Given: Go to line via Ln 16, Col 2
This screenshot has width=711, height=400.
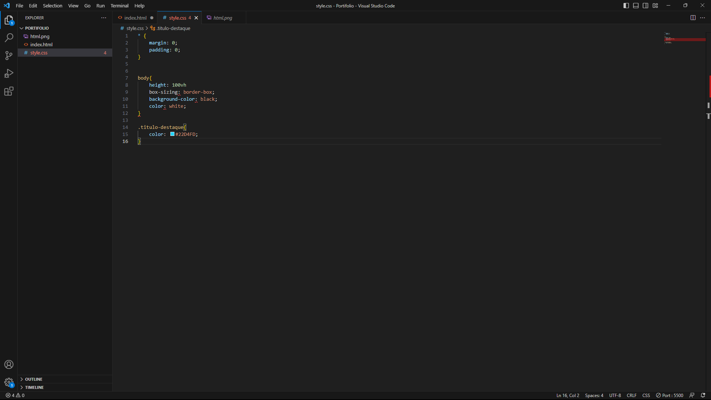Looking at the screenshot, I should [568, 395].
